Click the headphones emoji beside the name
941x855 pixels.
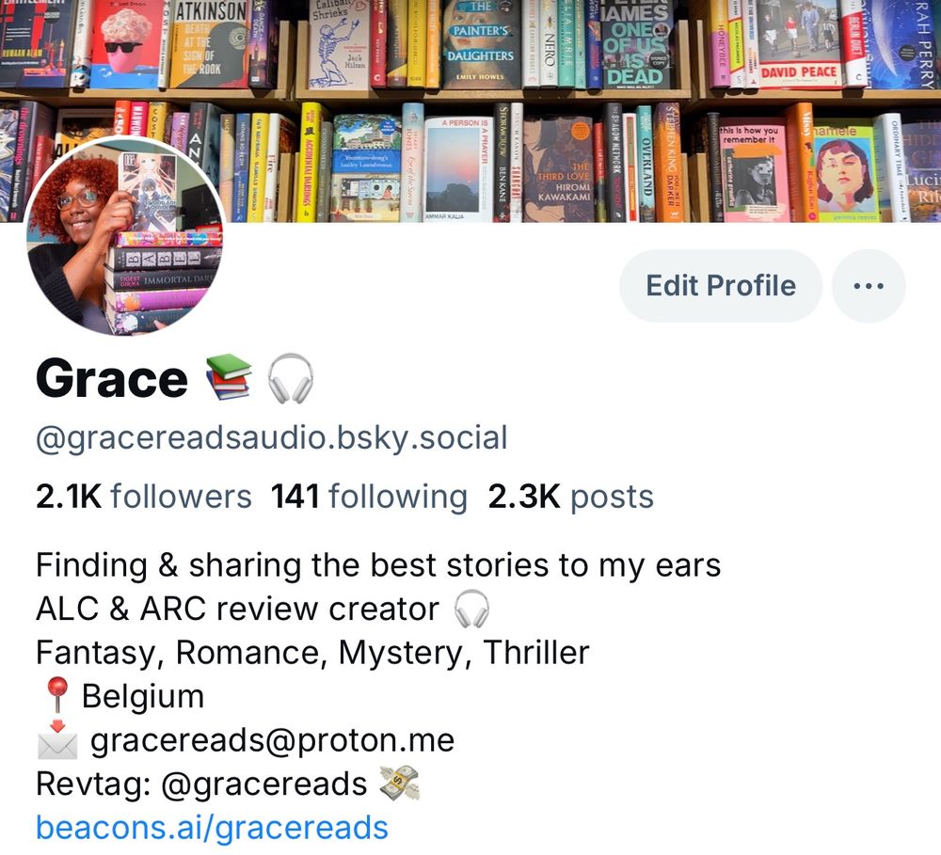coord(291,378)
